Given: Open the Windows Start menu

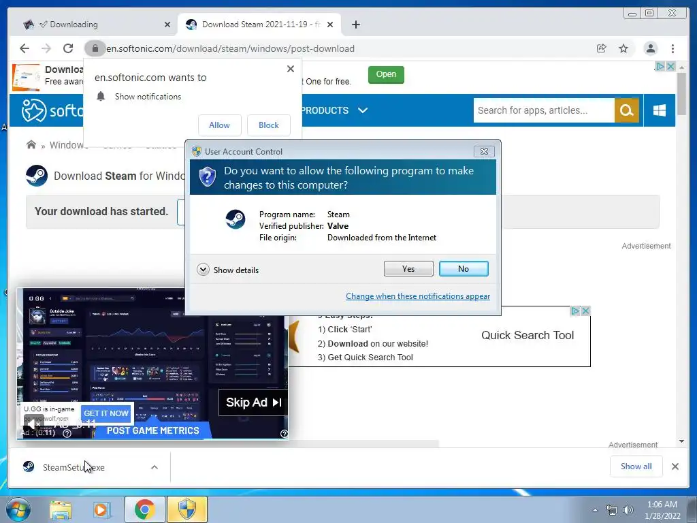Looking at the screenshot, I should tap(18, 509).
